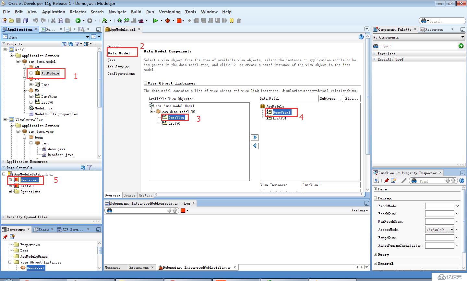This screenshot has height=281, width=467.
Task: Open the Navigate menu
Action: 117,12
